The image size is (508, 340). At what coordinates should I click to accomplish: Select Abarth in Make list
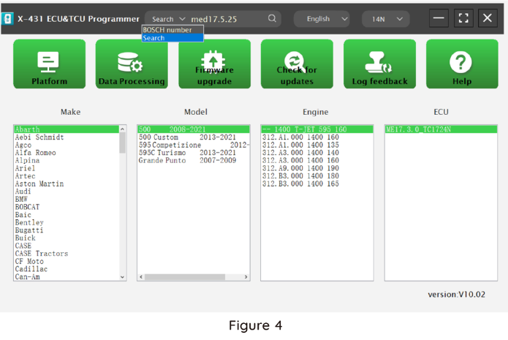tap(67, 129)
